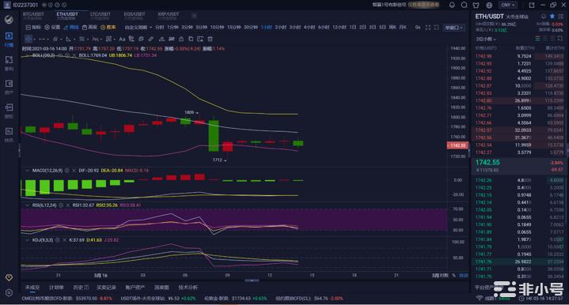Delete all drawings with trash icon
Viewport: 569px width, 305px height.
coord(210,39)
